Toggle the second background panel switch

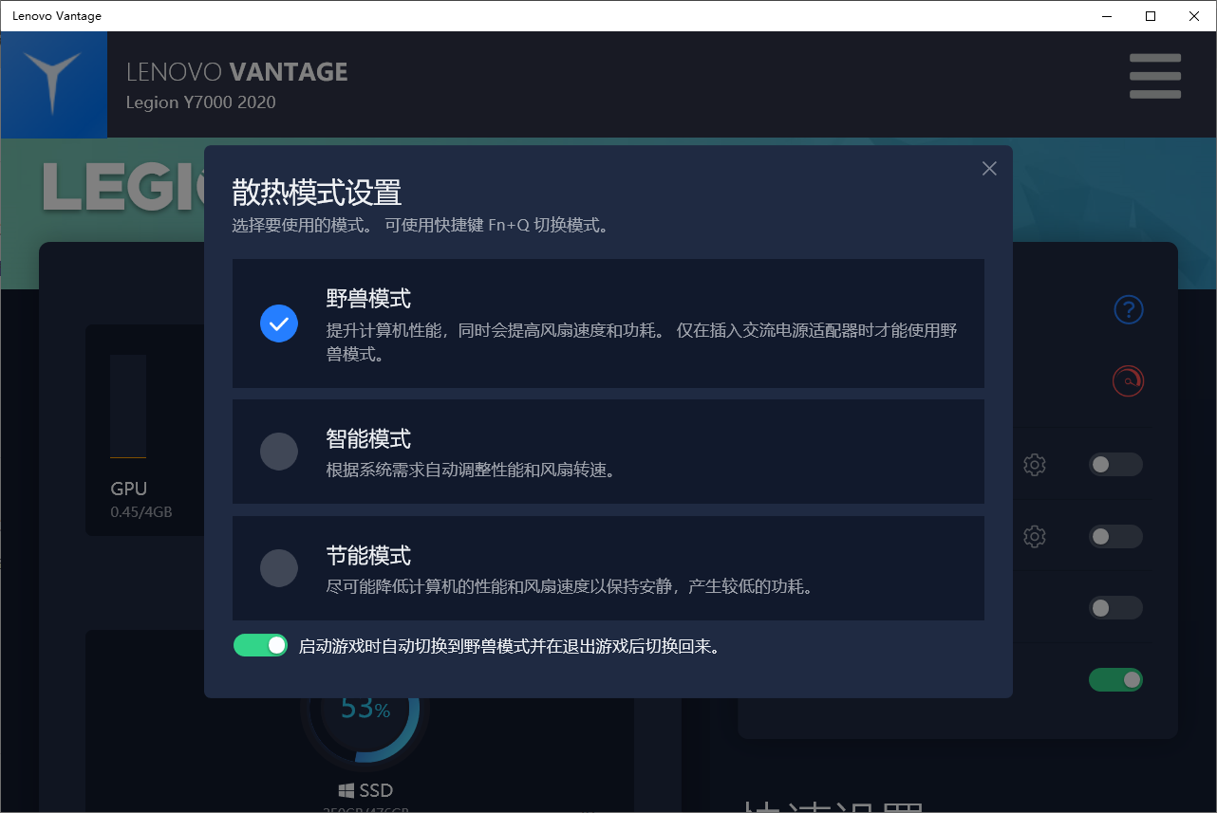tap(1115, 536)
